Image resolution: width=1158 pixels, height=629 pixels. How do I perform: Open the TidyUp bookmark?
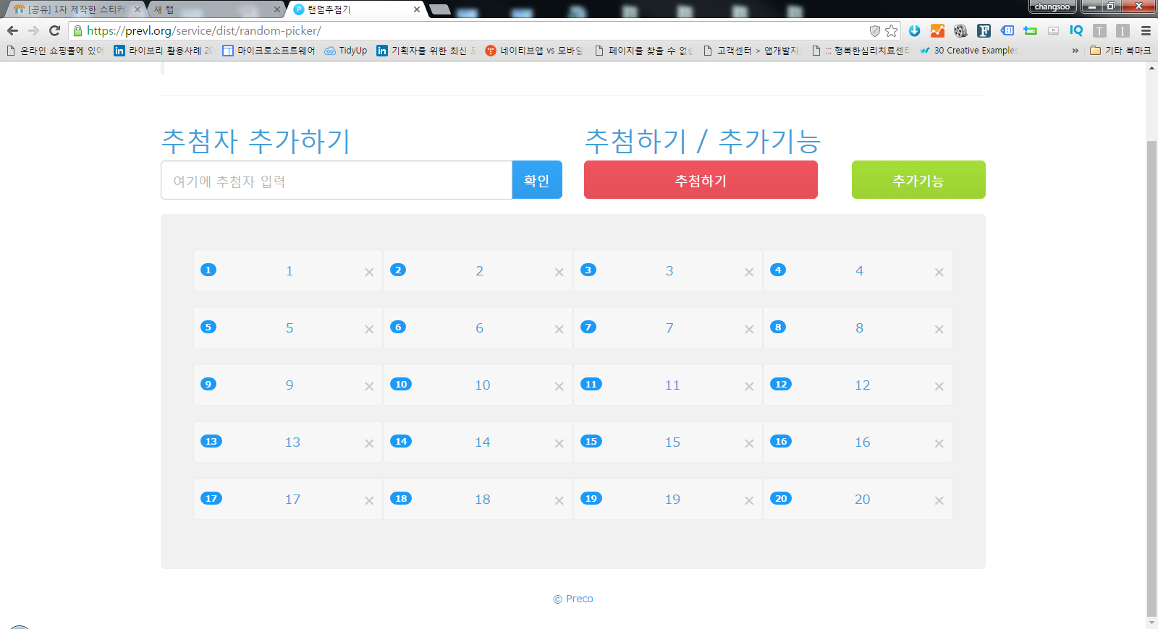click(x=346, y=51)
